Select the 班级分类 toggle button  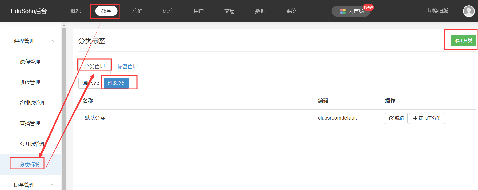[117, 83]
